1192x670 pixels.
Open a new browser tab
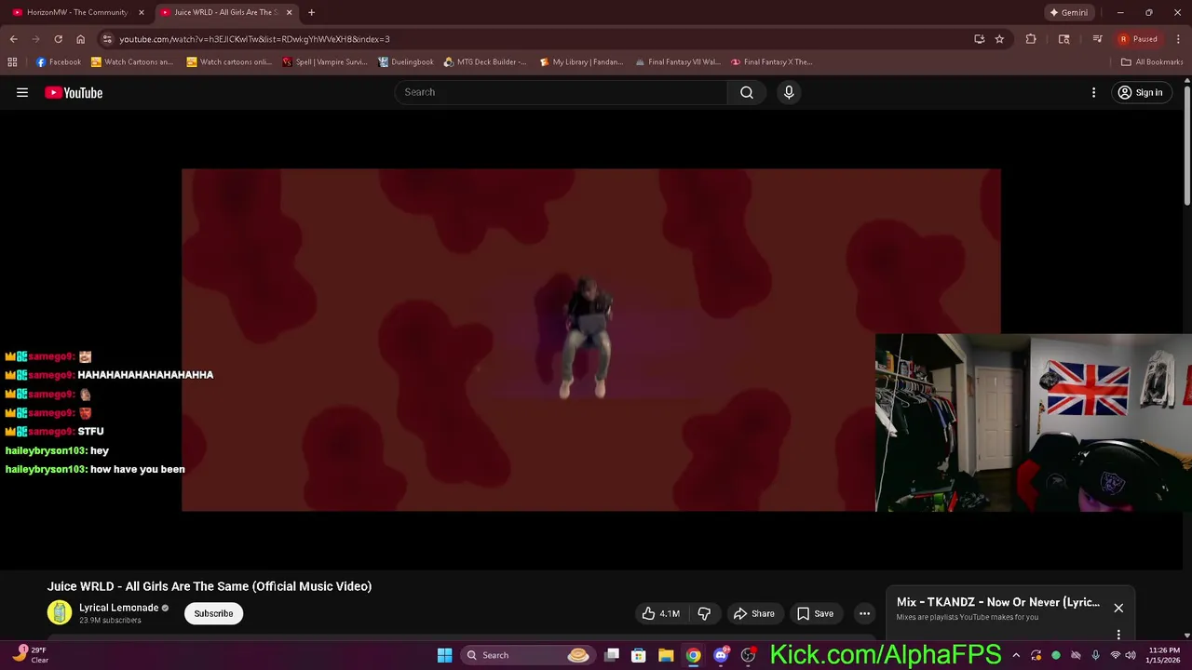pyautogui.click(x=311, y=12)
